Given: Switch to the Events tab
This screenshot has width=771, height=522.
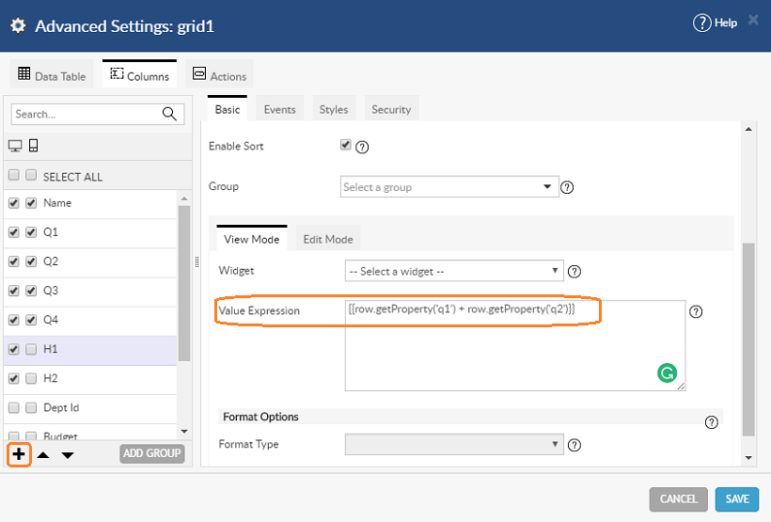Looking at the screenshot, I should pos(279,109).
